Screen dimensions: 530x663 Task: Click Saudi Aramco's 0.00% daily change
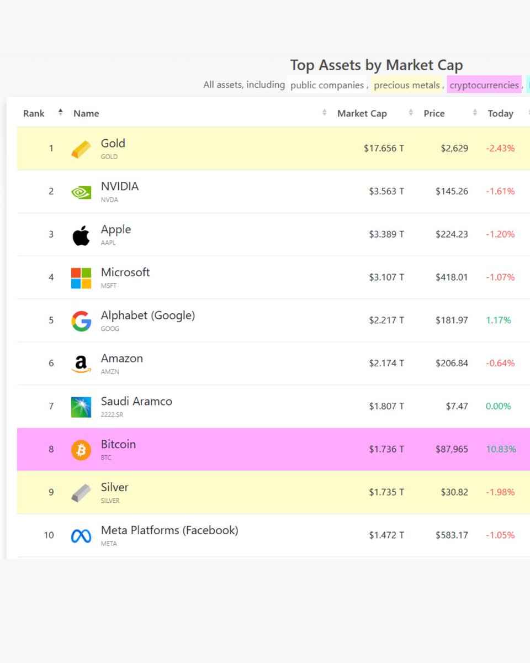[499, 406]
